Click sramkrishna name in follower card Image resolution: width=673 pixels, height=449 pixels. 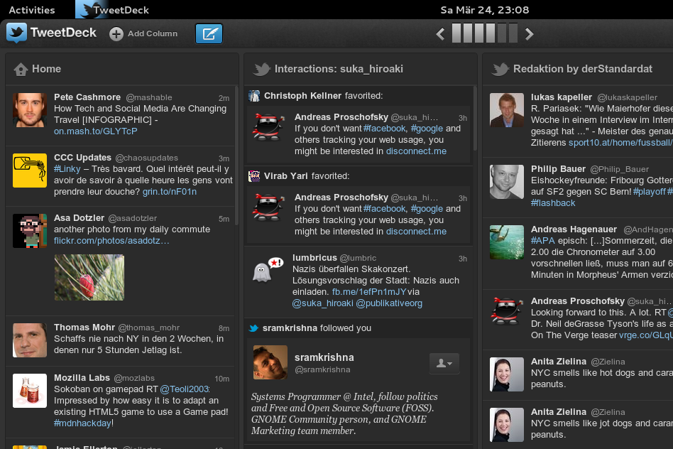pos(324,357)
